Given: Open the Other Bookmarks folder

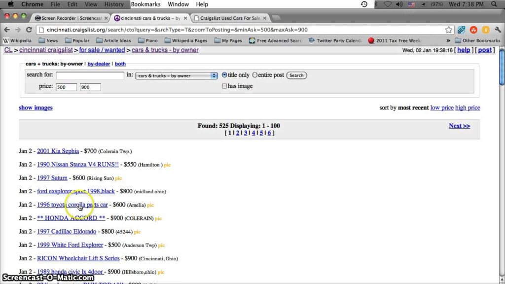Looking at the screenshot, I should coord(477,41).
